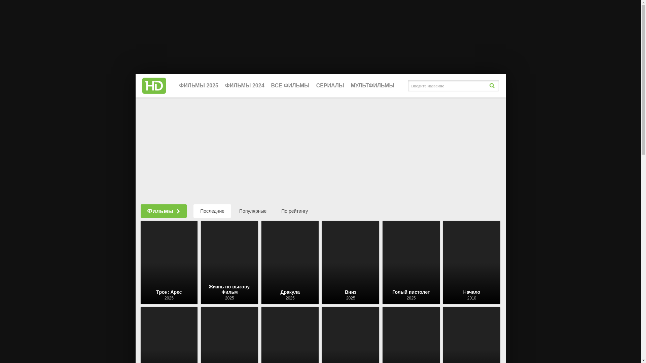Viewport: 646px width, 363px height.
Task: Open the Фильмы 2024 menu
Action: pos(245,86)
